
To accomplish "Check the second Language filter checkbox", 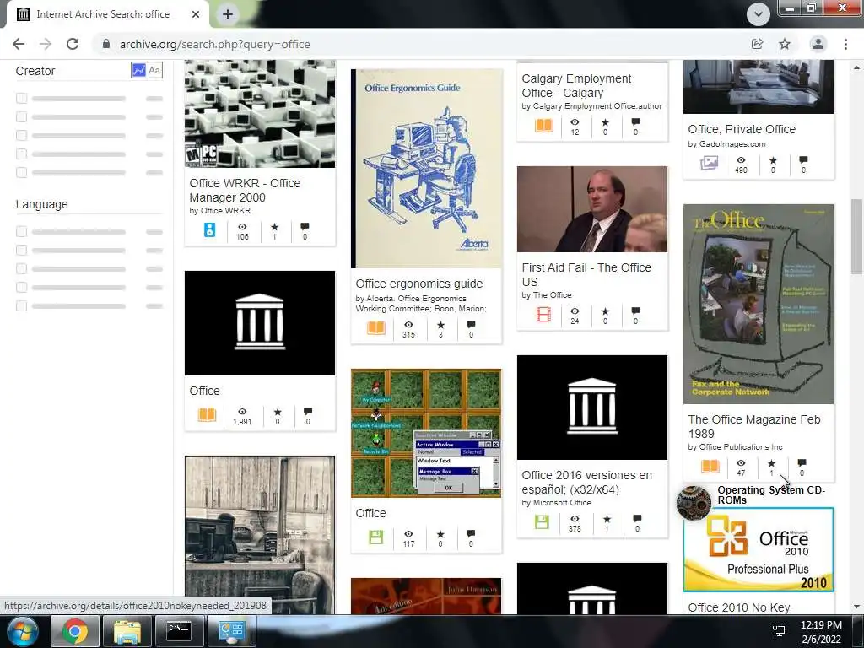I will [21, 250].
